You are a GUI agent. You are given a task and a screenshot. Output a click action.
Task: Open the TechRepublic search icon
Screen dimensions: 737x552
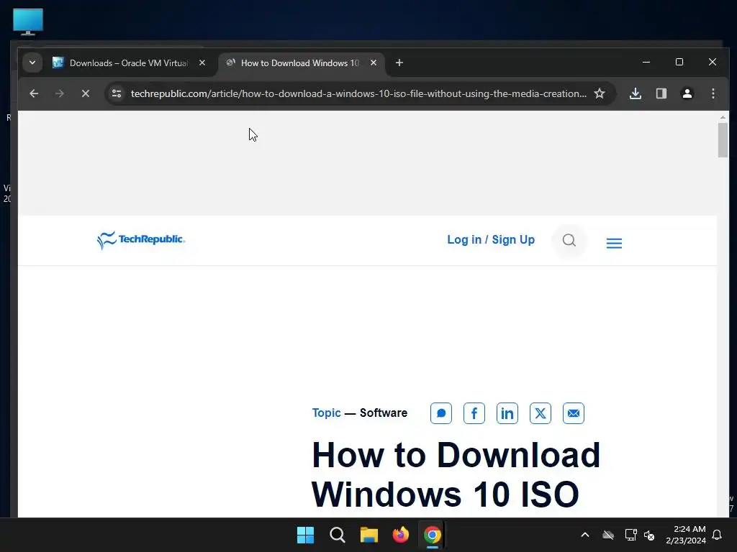click(x=569, y=240)
